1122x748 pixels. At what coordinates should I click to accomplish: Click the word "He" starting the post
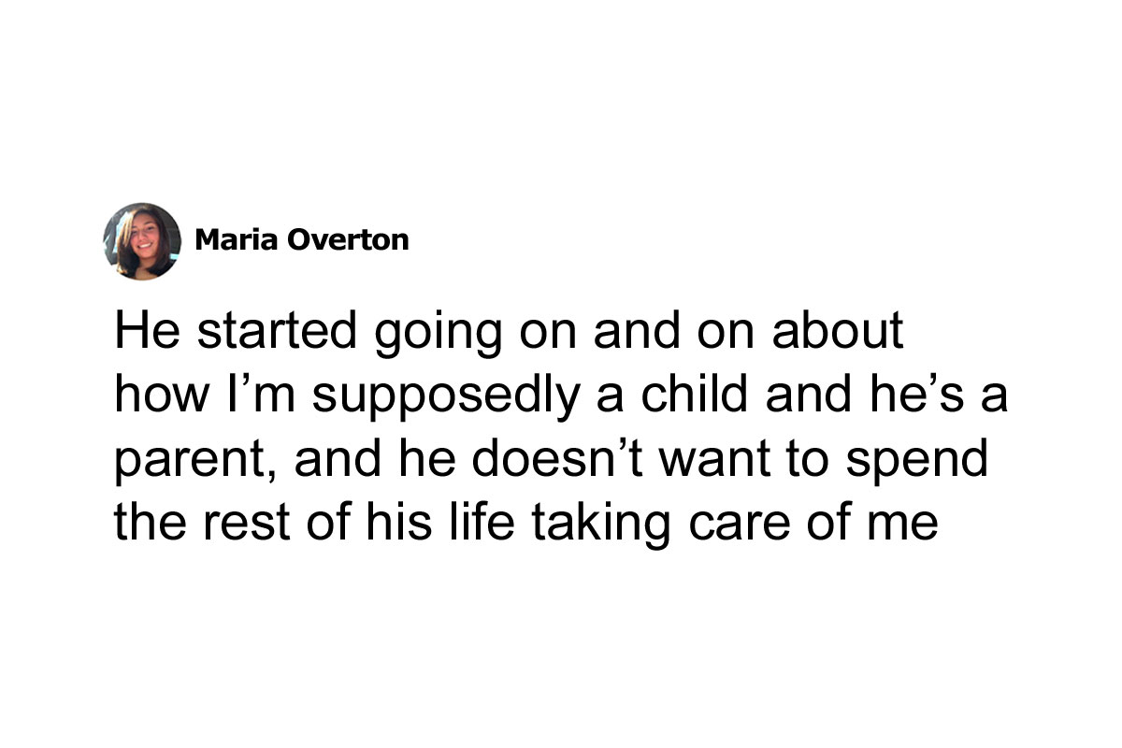140,332
